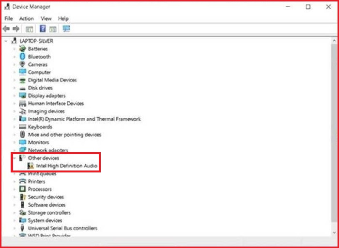Click the Computer category icon
This screenshot has height=248, width=339.
click(22, 72)
